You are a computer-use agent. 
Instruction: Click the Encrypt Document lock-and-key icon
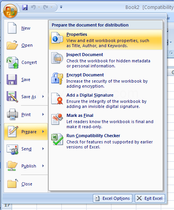pos(57,78)
